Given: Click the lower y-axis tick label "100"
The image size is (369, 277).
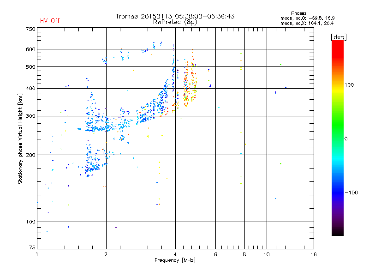Looking at the screenshot, I should coord(30,222).
